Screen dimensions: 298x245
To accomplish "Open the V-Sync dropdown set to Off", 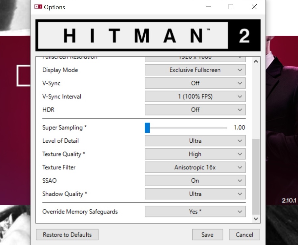I will [195, 83].
